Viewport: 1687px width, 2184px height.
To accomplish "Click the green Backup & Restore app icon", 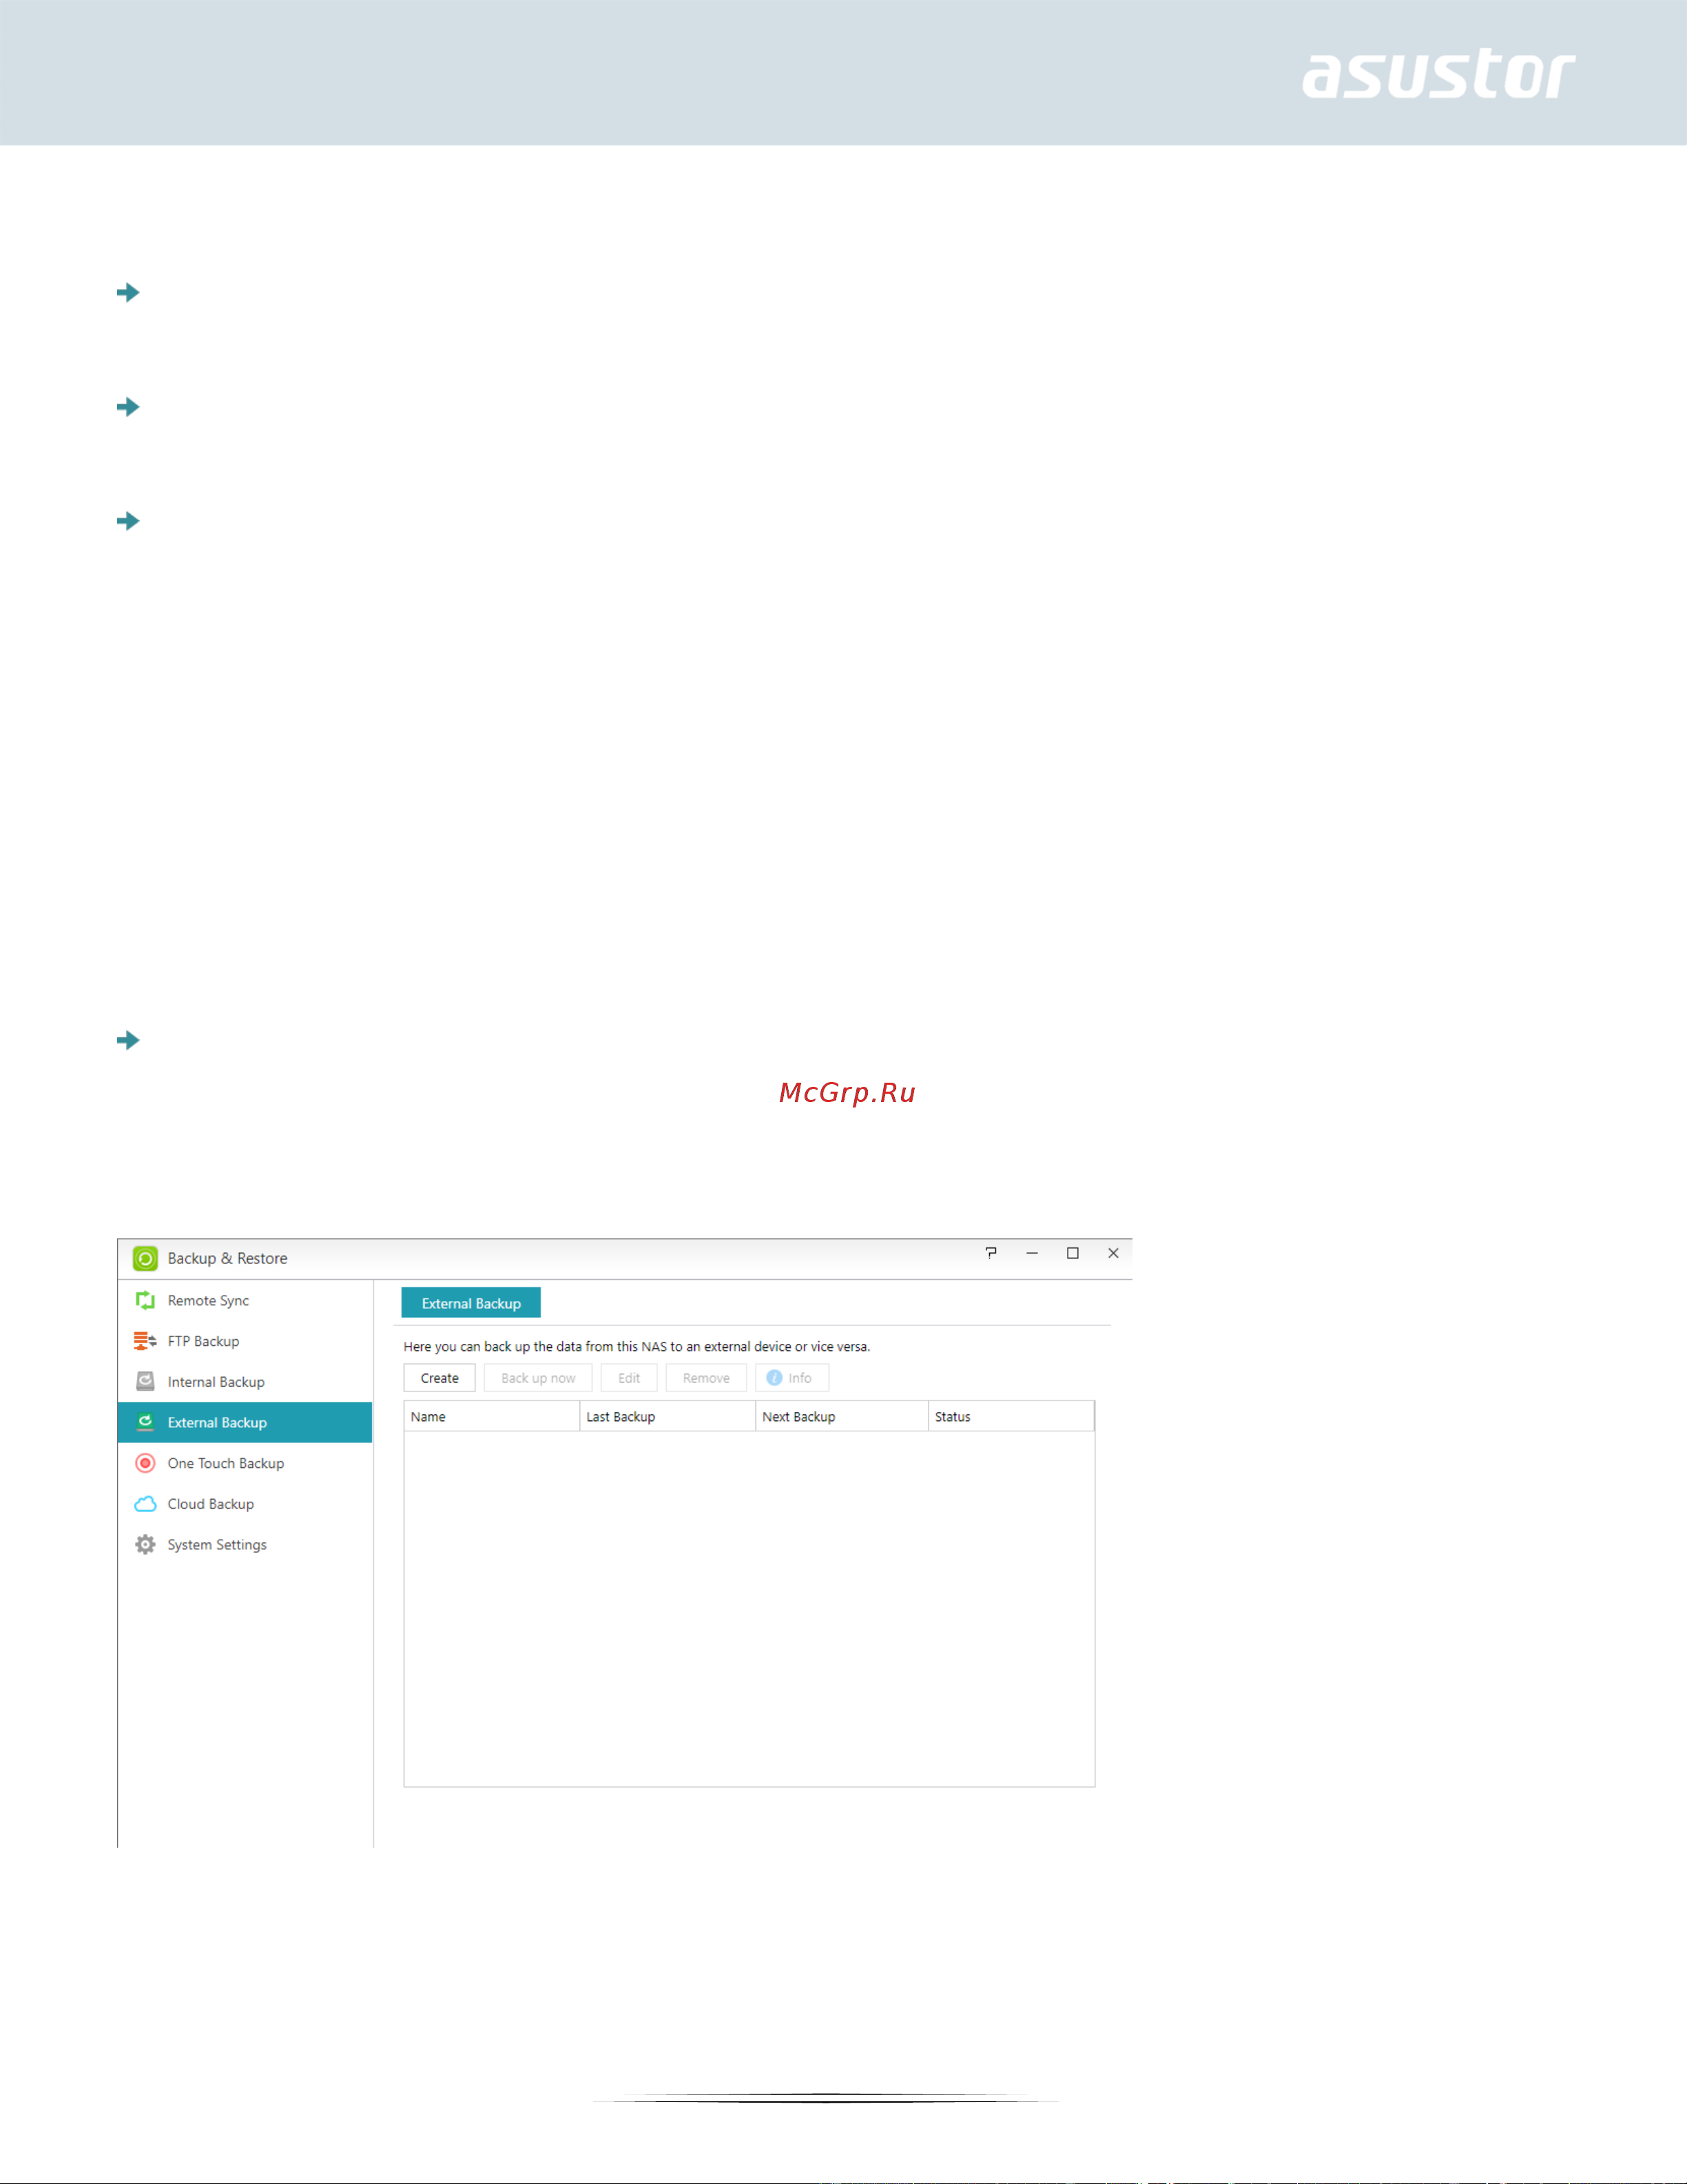I will (x=145, y=1258).
